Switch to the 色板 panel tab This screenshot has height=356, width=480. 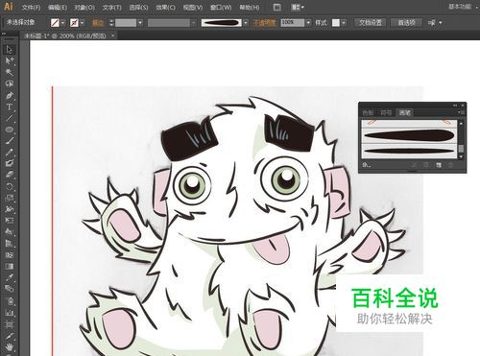[368, 112]
